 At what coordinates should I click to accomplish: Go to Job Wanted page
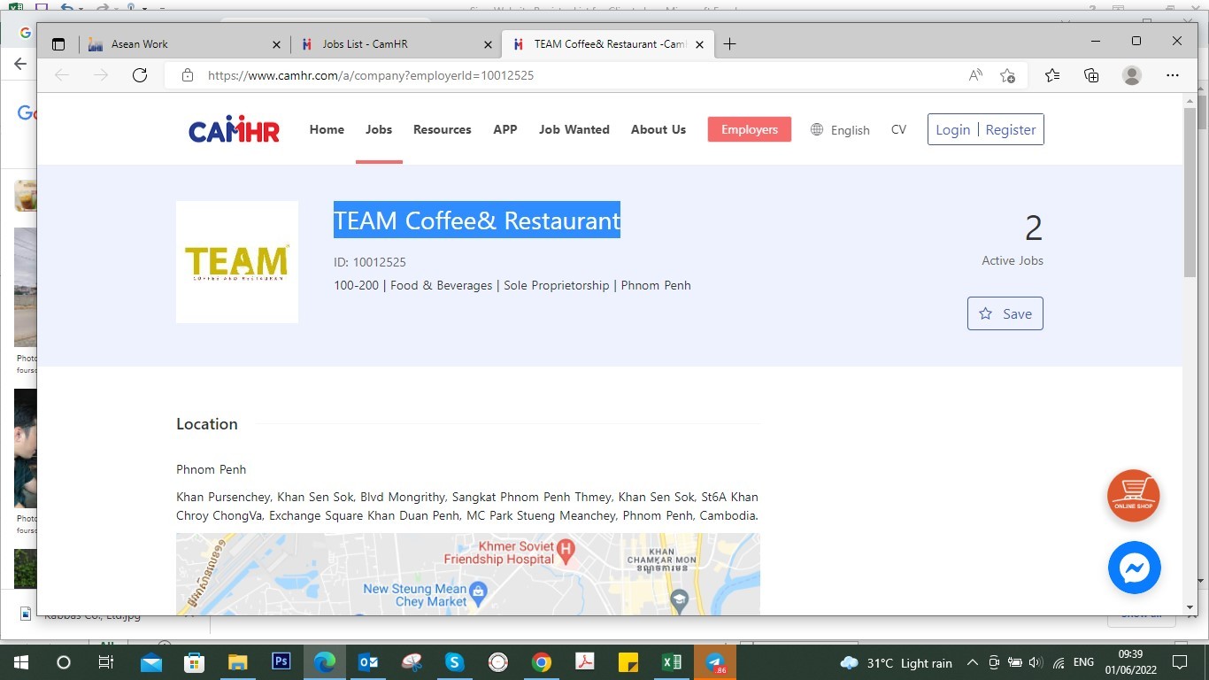pos(574,129)
